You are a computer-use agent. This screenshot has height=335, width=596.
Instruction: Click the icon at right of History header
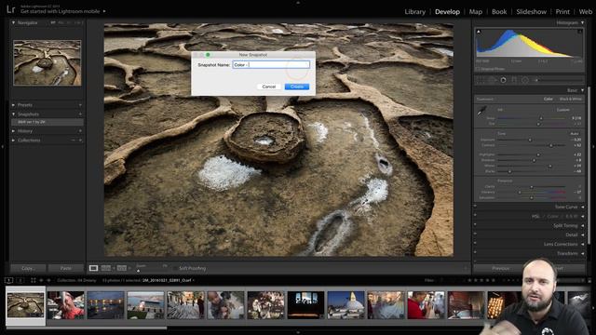coord(80,131)
